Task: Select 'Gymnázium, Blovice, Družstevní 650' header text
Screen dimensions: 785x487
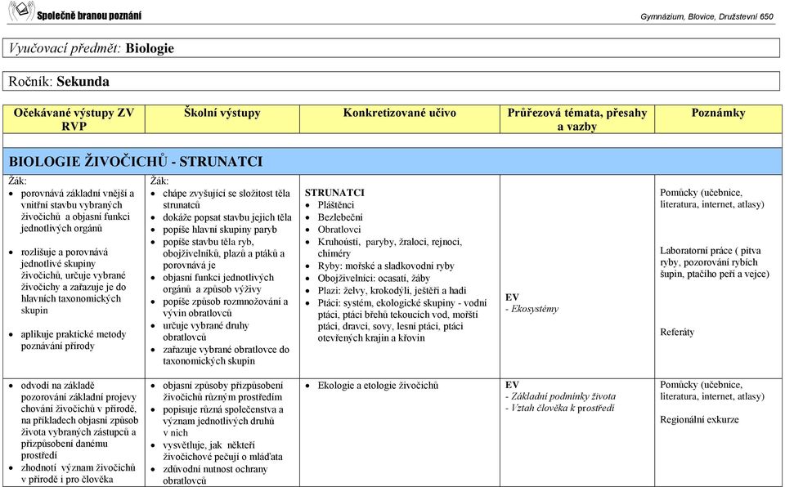Action: coord(706,16)
